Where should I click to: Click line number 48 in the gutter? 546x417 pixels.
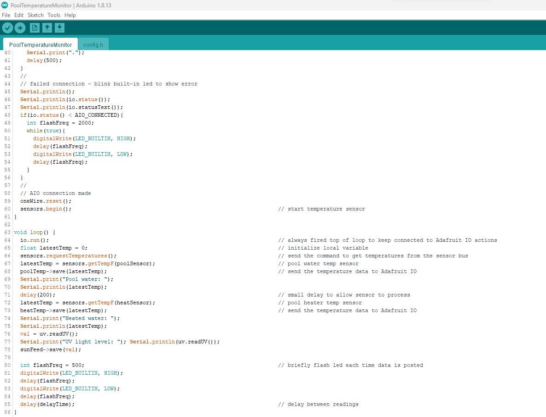coord(7,115)
